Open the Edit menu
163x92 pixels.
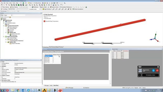pos(5,3)
